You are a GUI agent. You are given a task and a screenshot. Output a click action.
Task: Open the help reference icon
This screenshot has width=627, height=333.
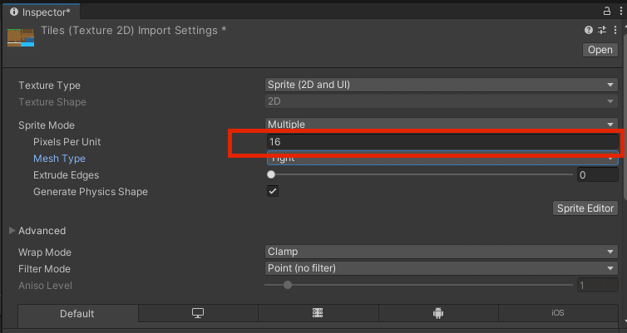pos(588,30)
